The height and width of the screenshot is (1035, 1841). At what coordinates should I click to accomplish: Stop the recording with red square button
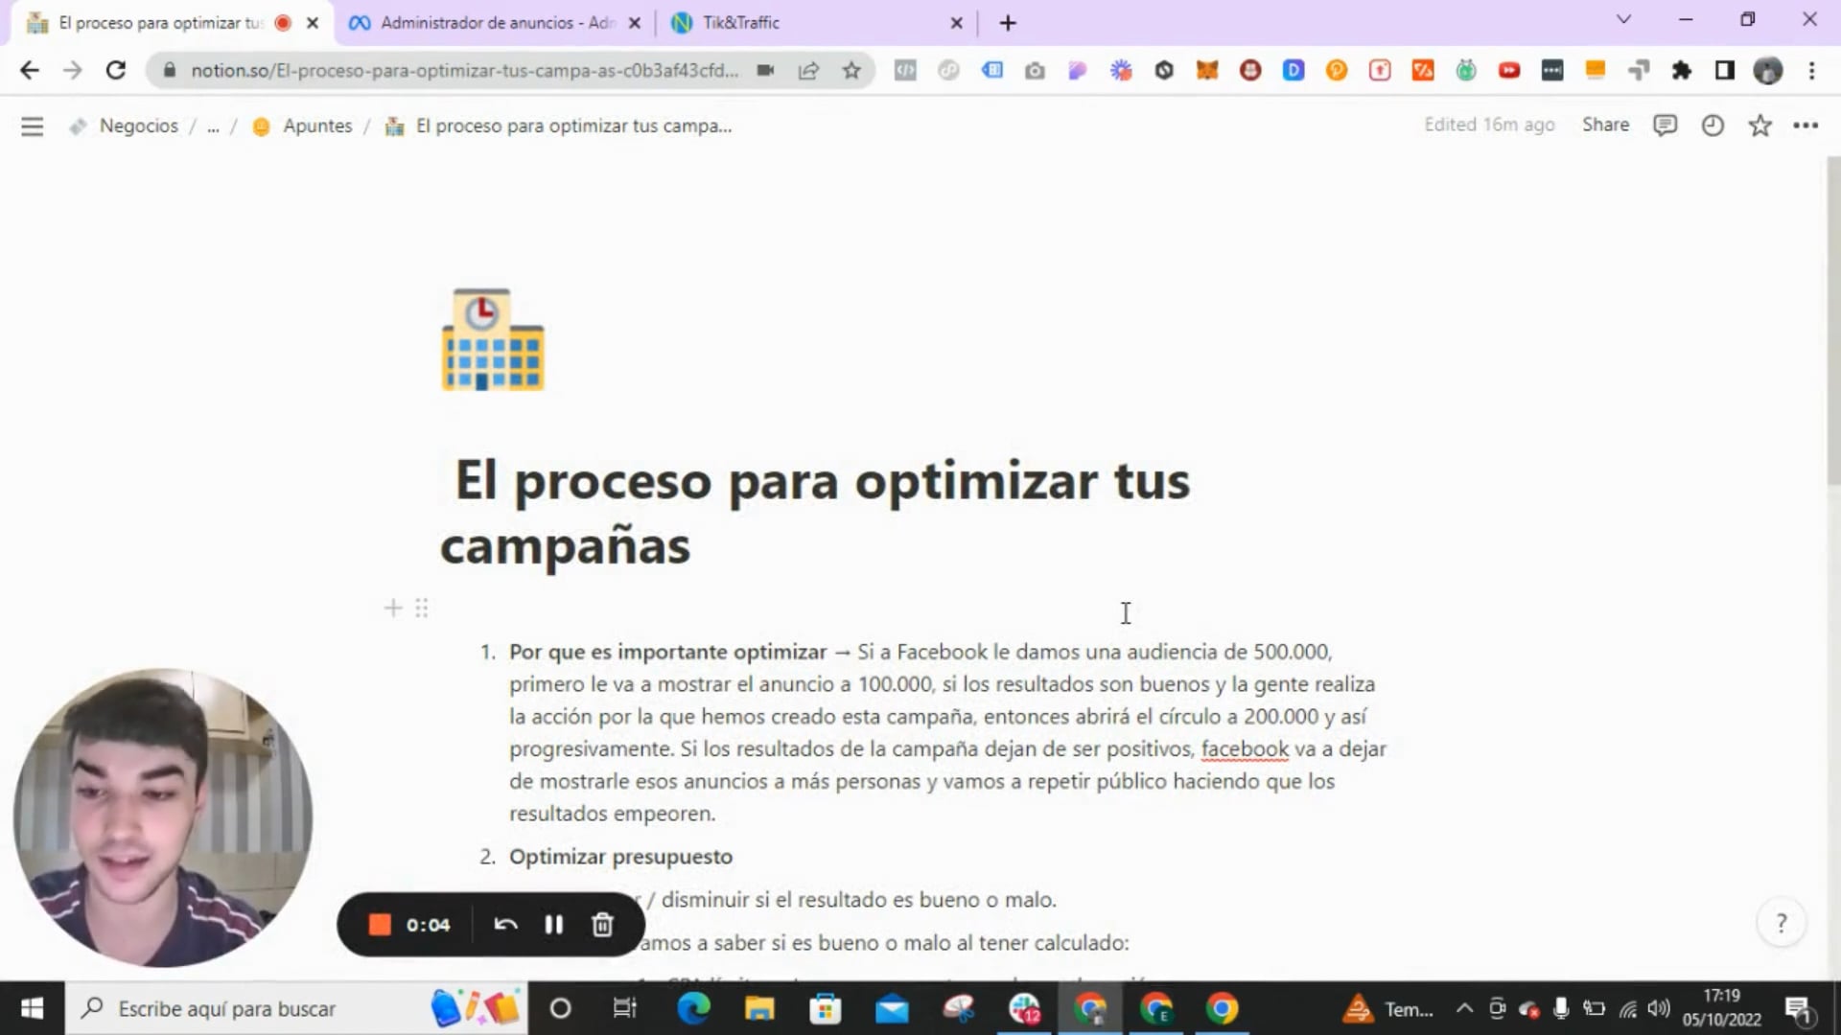(x=380, y=924)
